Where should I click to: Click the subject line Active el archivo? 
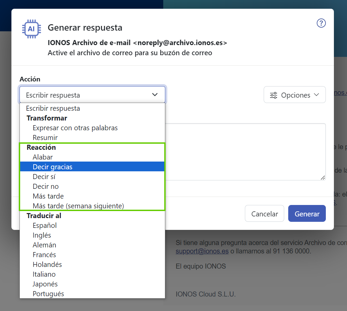130,53
